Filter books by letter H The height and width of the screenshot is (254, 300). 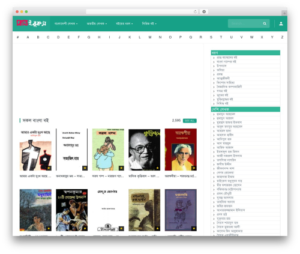point(99,37)
